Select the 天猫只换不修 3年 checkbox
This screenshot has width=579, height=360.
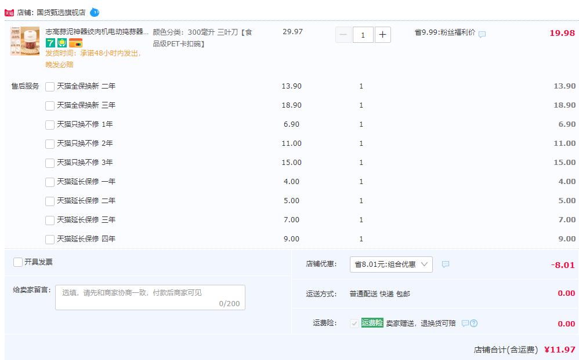[50, 163]
